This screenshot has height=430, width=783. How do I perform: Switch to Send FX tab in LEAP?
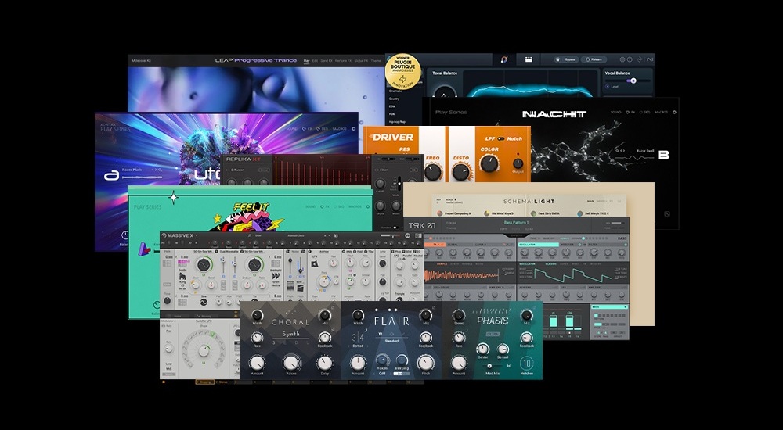click(327, 60)
